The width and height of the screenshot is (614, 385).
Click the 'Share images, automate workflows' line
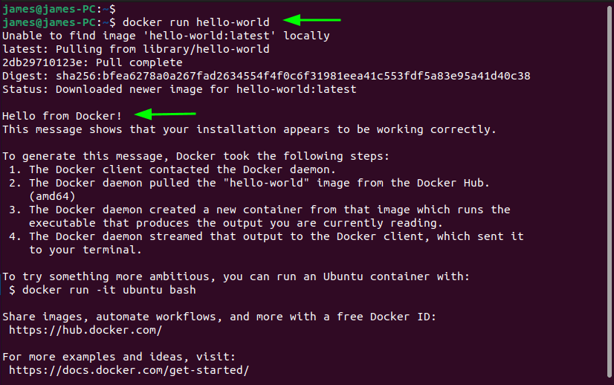pyautogui.click(x=219, y=317)
